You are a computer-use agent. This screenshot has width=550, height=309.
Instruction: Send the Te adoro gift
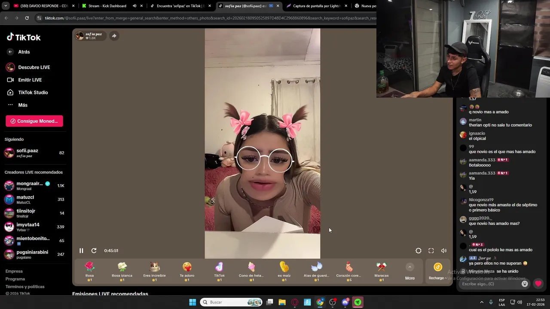187,271
